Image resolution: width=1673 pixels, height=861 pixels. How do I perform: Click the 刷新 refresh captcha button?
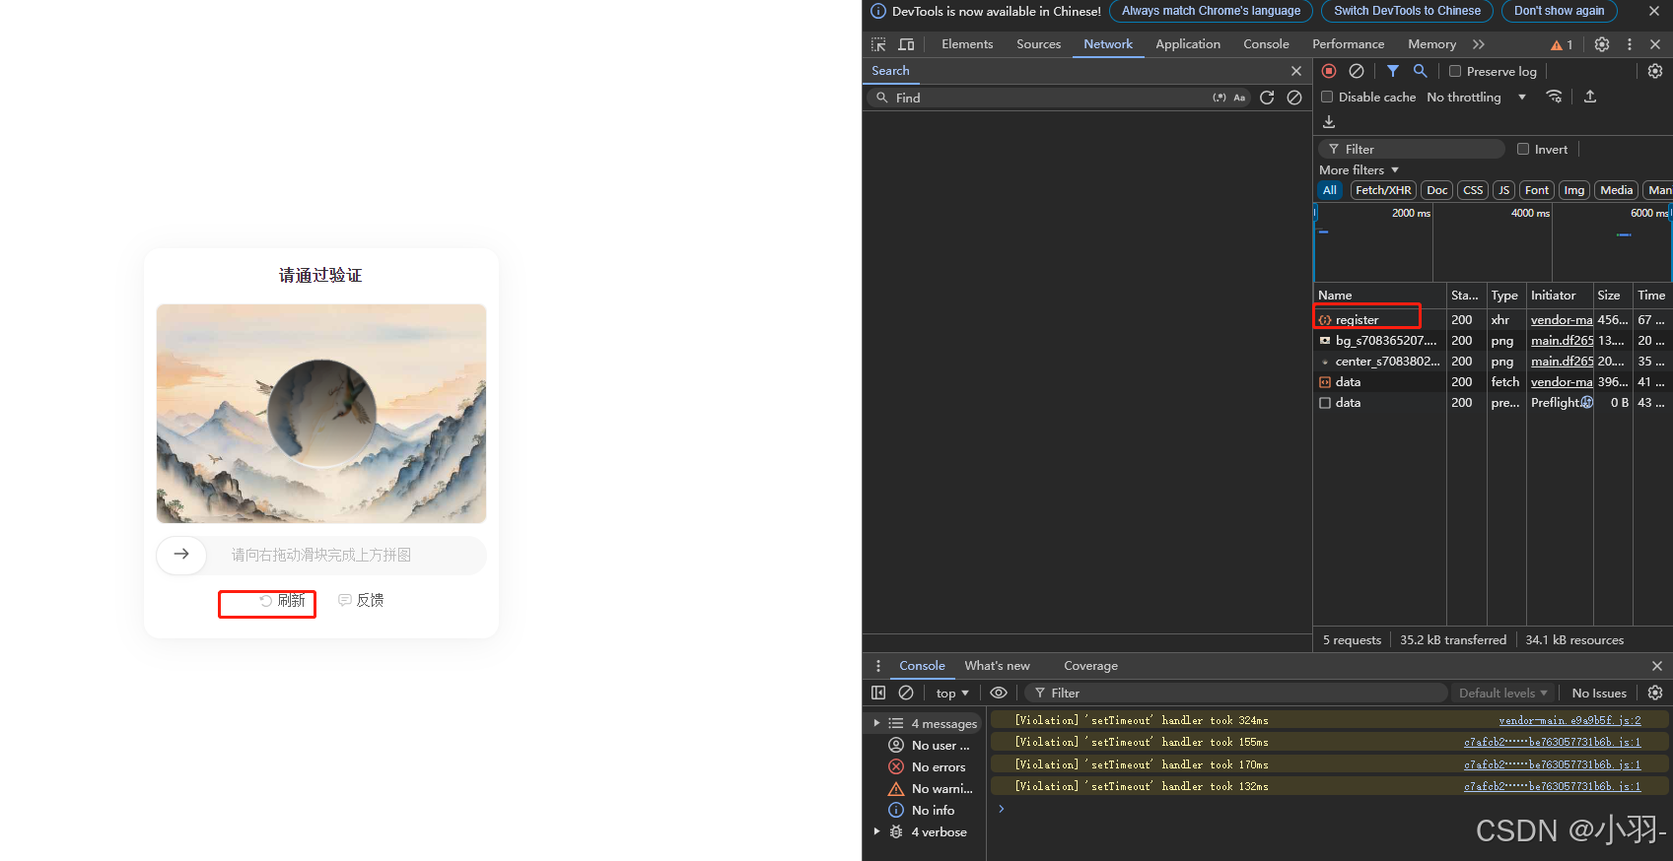coord(282,600)
